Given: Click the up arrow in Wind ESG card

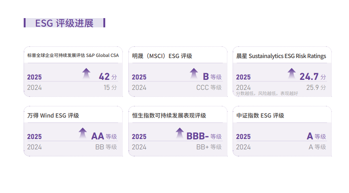Looking at the screenshot, I should pos(83,133).
